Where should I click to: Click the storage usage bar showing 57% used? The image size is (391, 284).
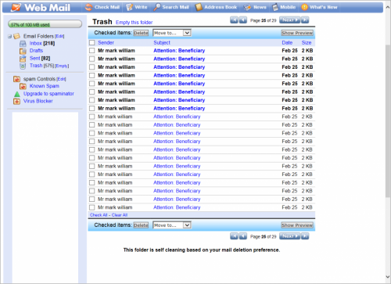point(45,24)
